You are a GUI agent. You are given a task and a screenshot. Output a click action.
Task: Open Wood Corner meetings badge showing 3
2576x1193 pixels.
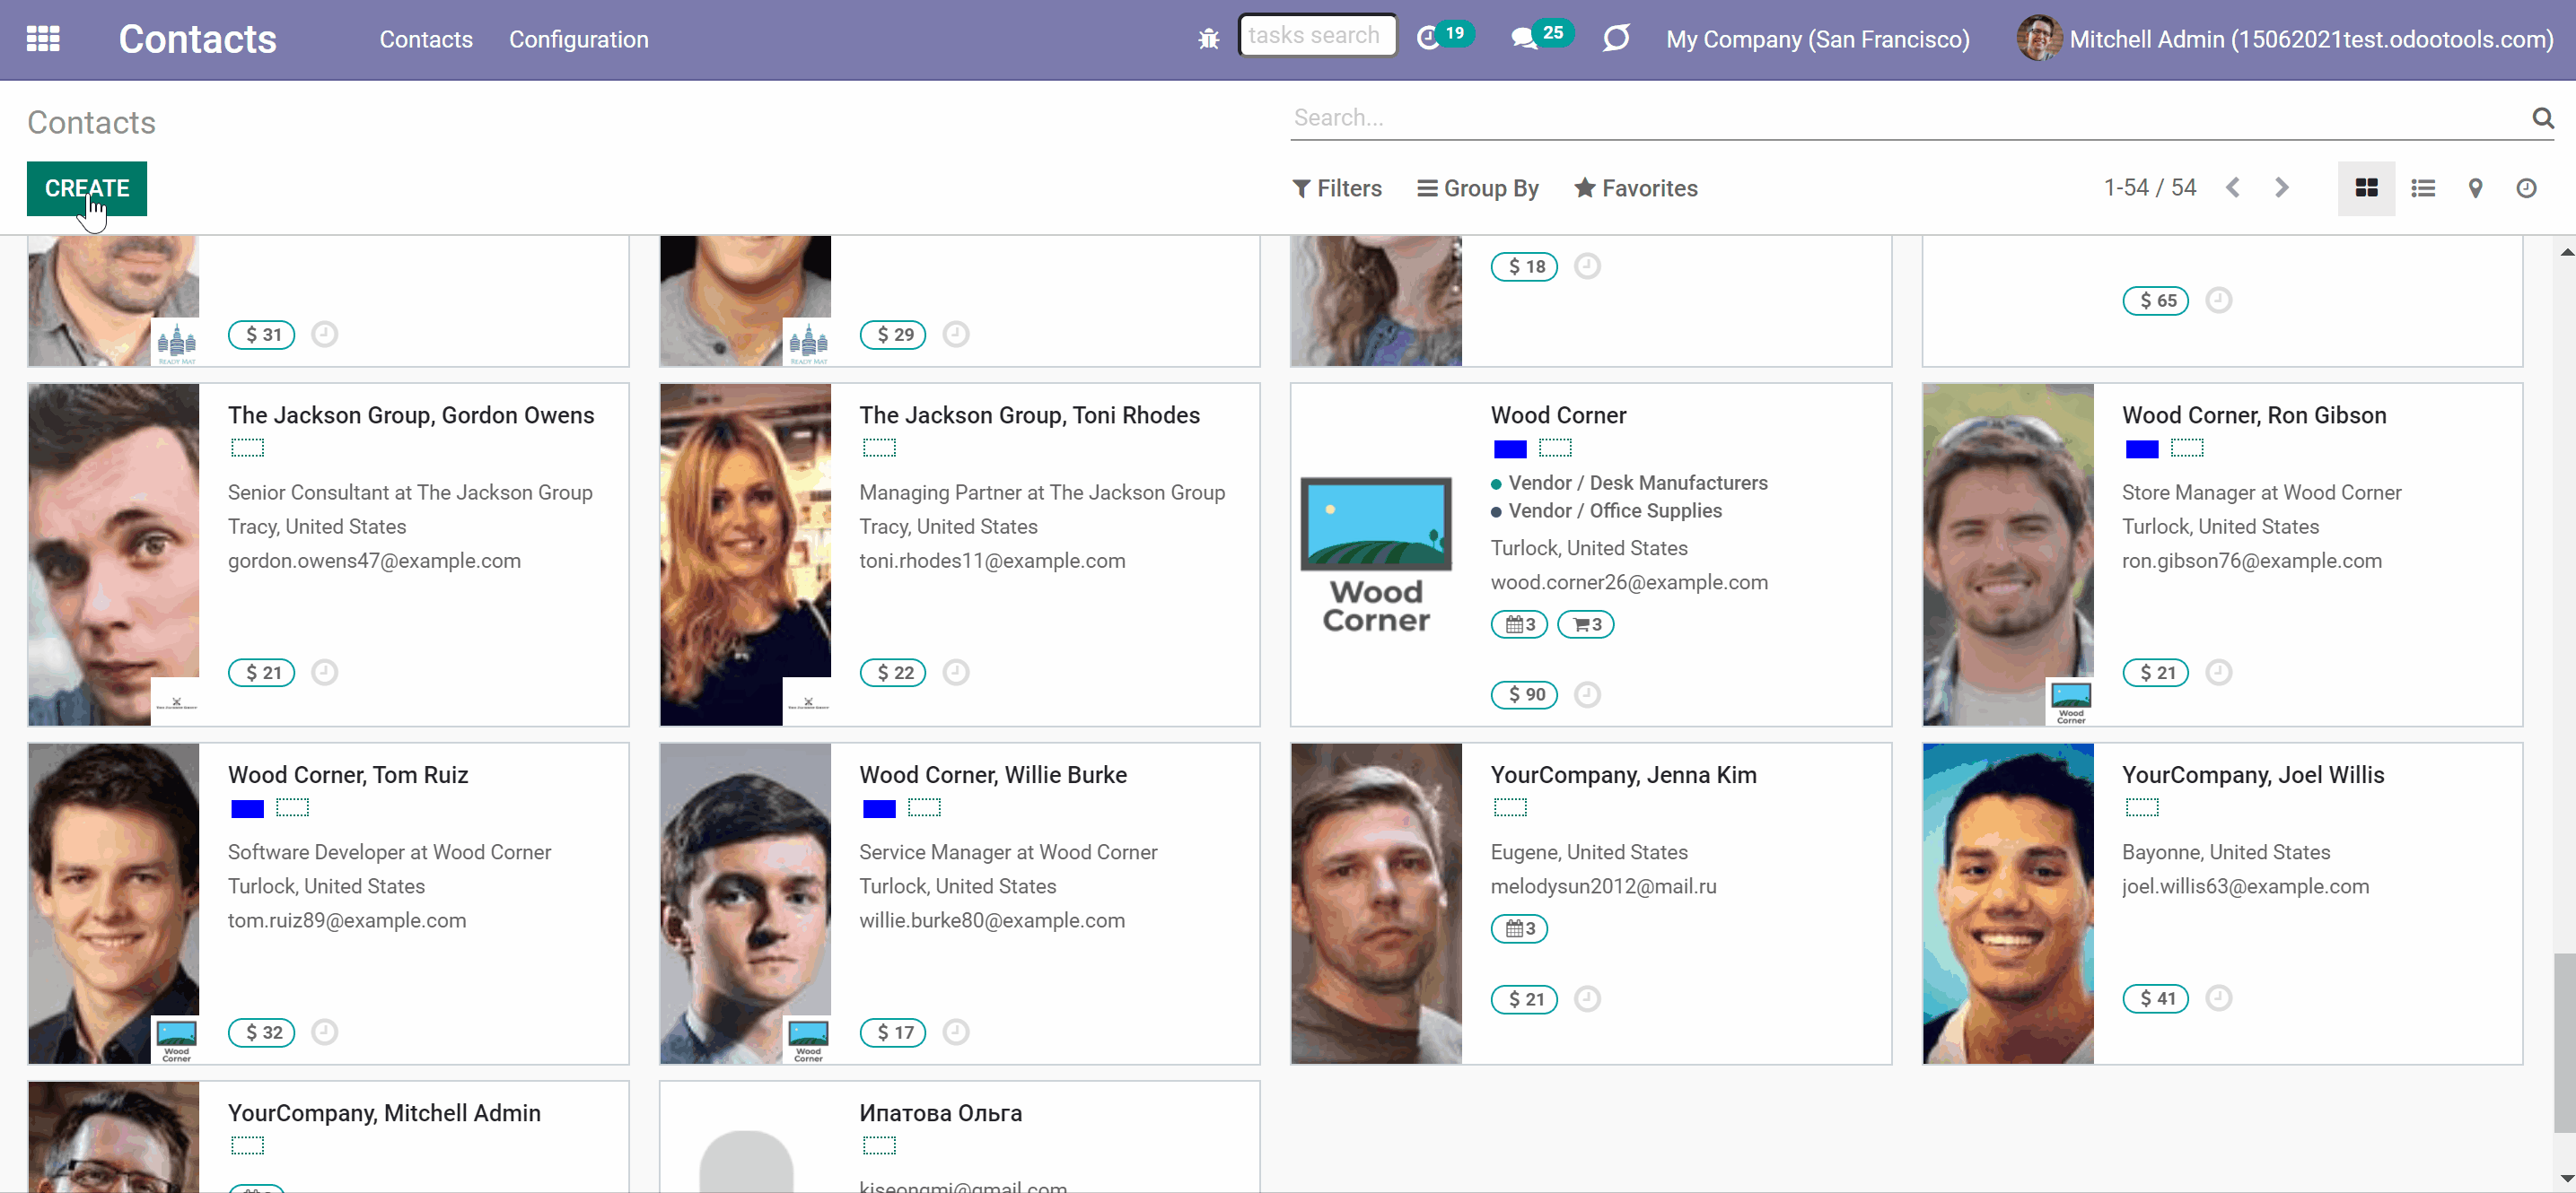[1519, 624]
